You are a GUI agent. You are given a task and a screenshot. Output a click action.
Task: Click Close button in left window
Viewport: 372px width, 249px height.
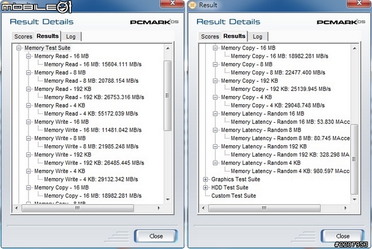(x=156, y=236)
